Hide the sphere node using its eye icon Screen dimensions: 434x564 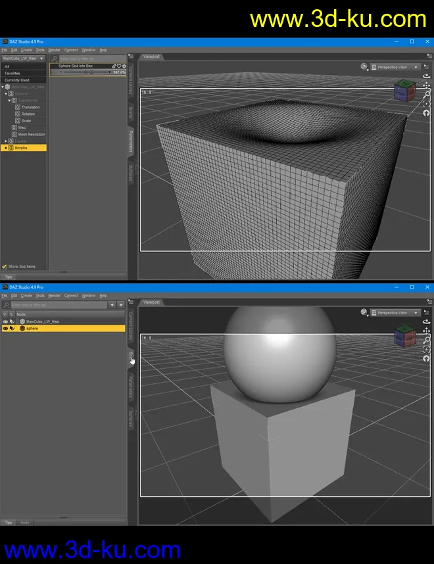coord(5,328)
